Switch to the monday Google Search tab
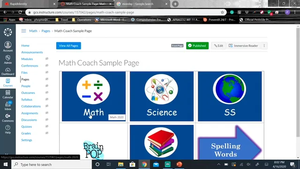This screenshot has height=169, width=300. click(142, 4)
